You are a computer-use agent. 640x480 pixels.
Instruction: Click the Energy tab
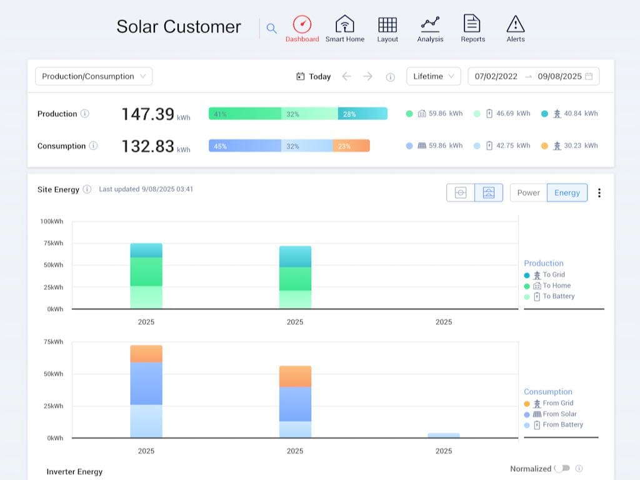(x=566, y=192)
